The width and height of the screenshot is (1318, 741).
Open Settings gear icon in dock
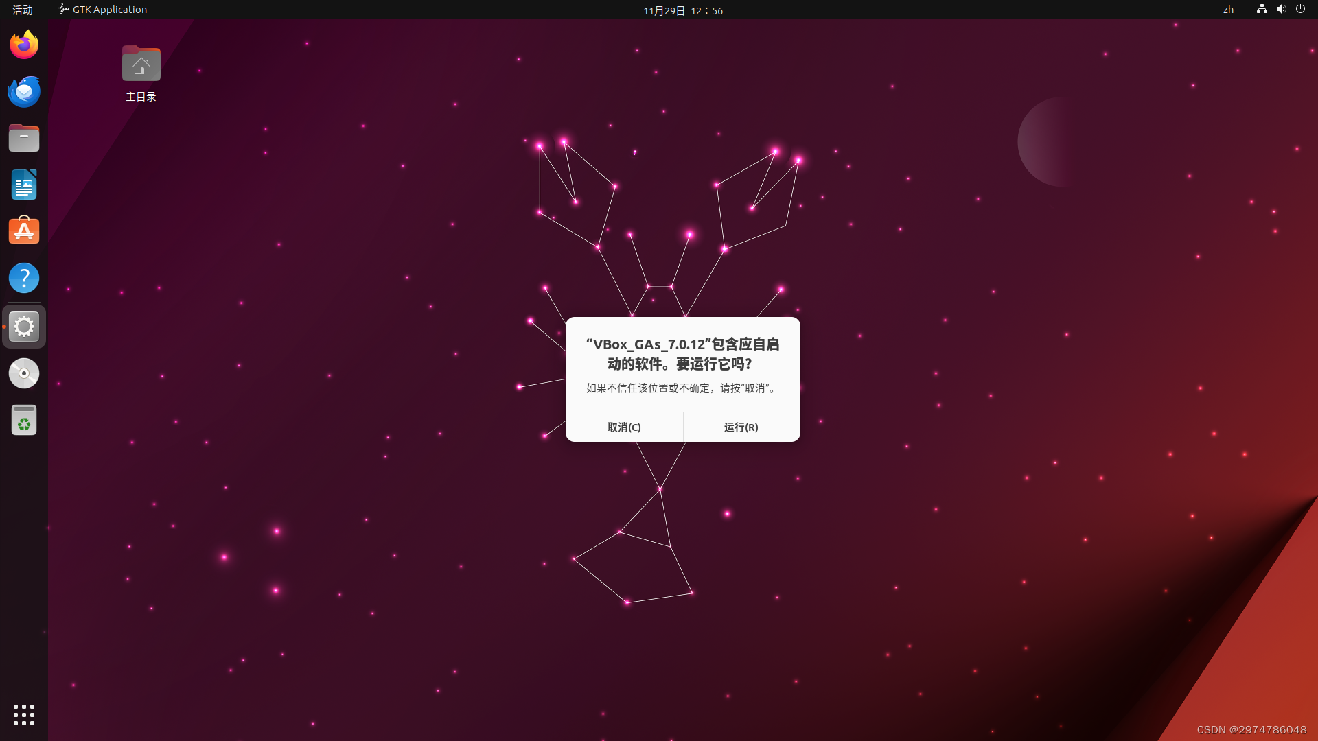coord(24,327)
